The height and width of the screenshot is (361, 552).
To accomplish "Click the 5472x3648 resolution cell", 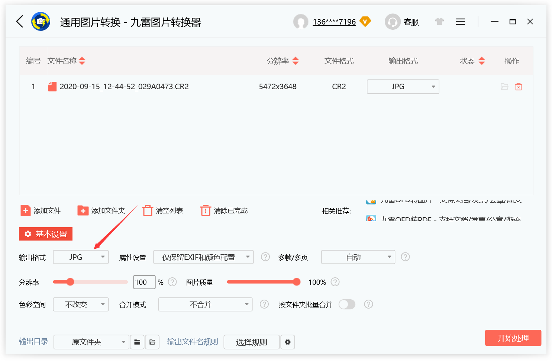I will (278, 87).
